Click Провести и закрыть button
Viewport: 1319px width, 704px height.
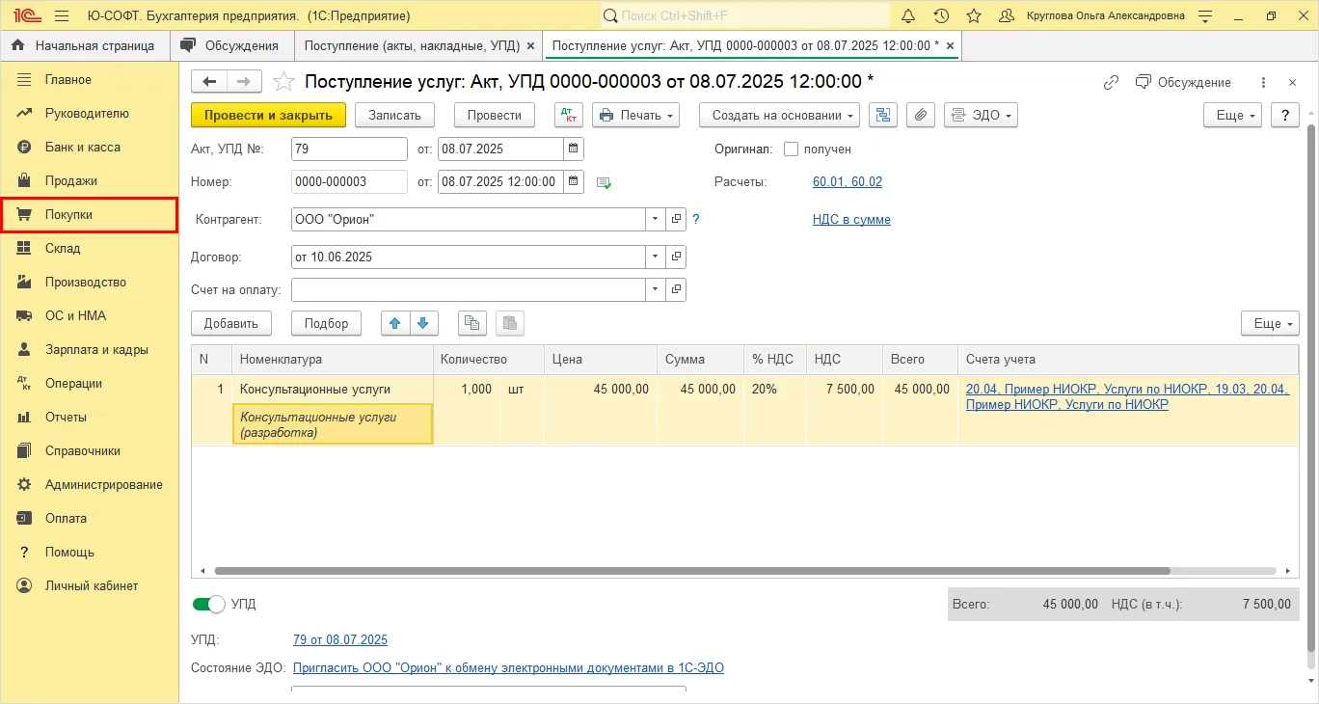click(x=268, y=115)
